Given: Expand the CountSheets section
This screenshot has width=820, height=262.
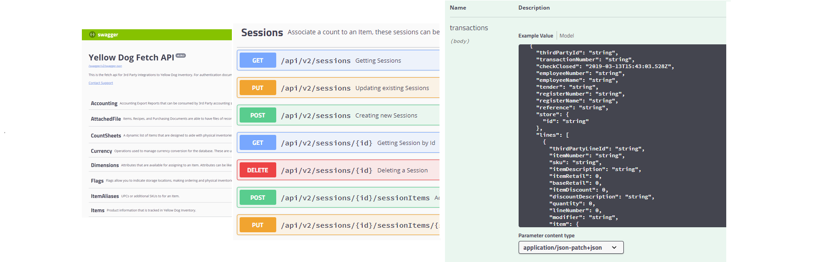Looking at the screenshot, I should click(x=106, y=136).
